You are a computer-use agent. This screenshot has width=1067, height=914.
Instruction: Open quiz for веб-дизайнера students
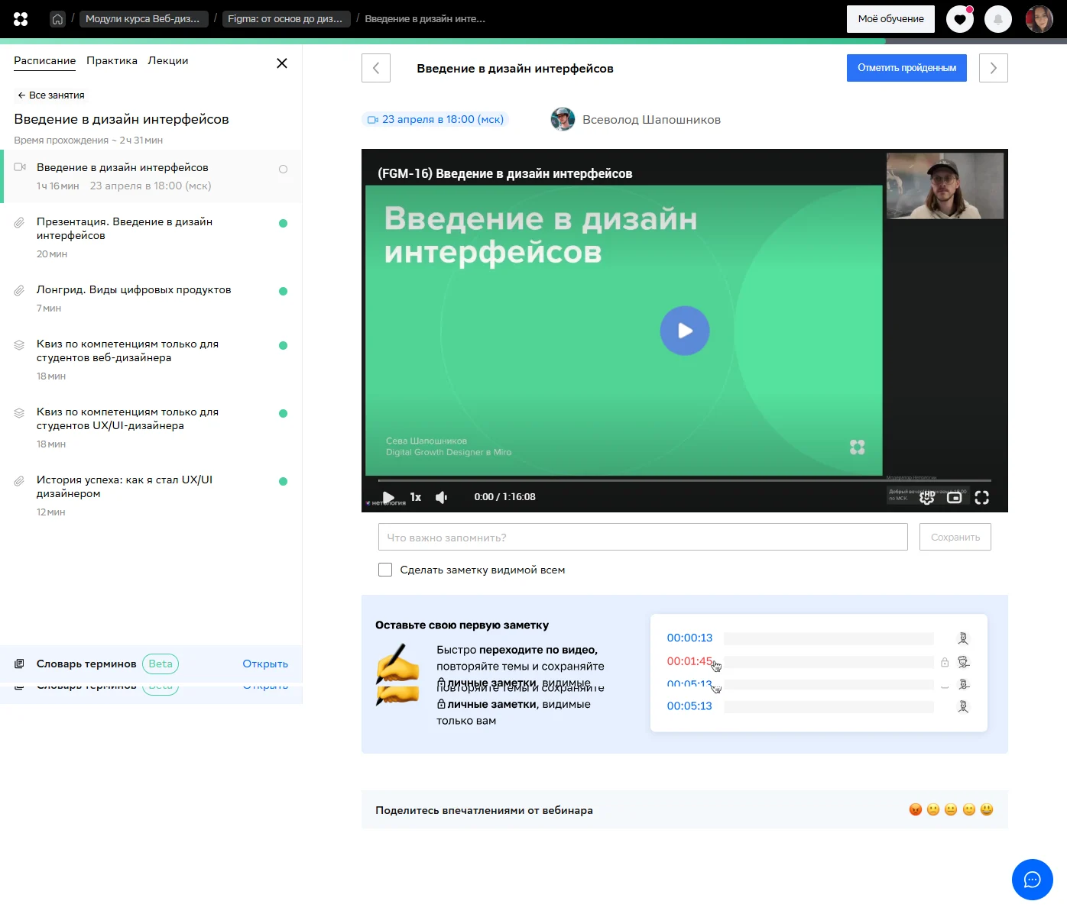[x=151, y=359]
